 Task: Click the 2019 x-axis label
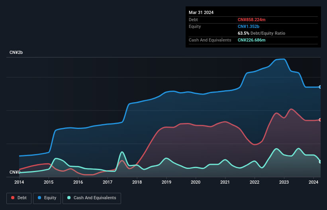[166, 182]
